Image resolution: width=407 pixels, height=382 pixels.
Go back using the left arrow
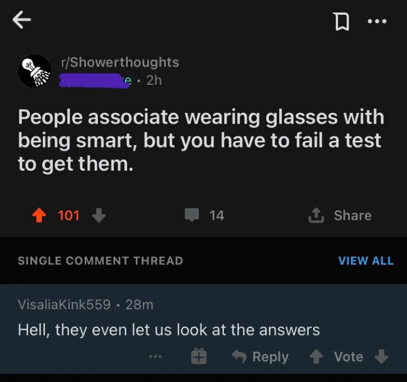[22, 20]
